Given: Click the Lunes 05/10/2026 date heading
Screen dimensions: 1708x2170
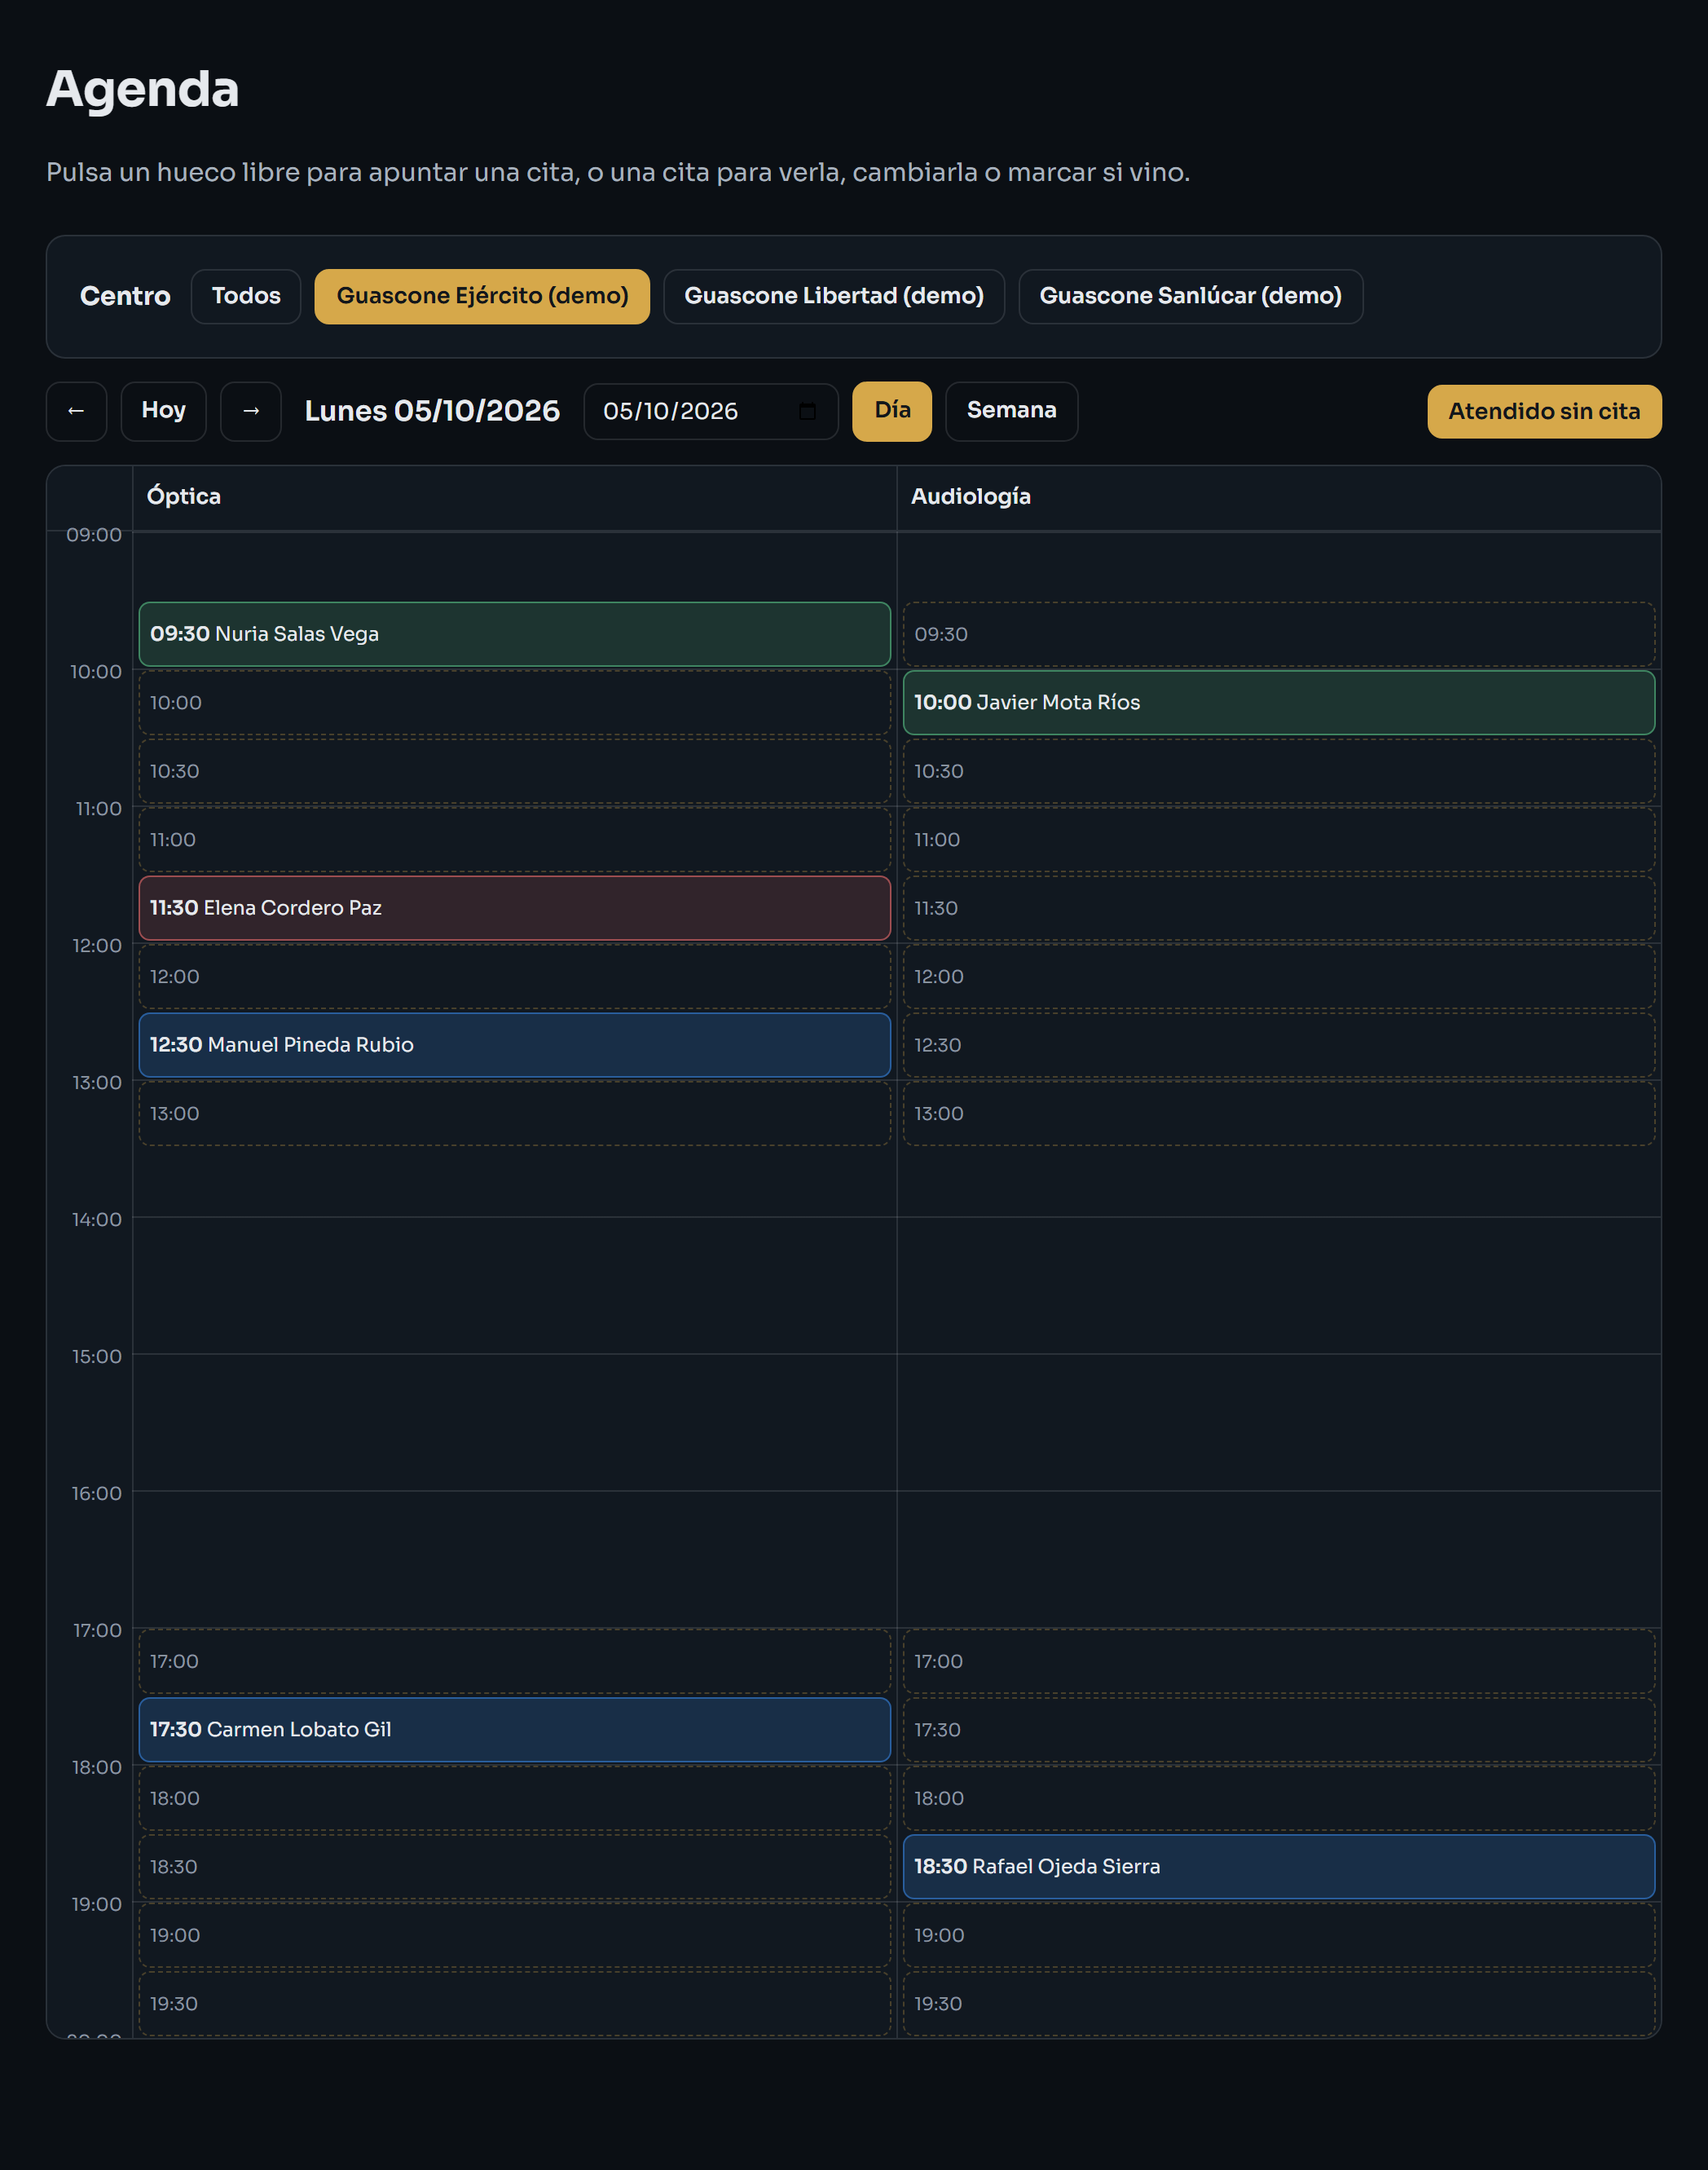Looking at the screenshot, I should (432, 411).
